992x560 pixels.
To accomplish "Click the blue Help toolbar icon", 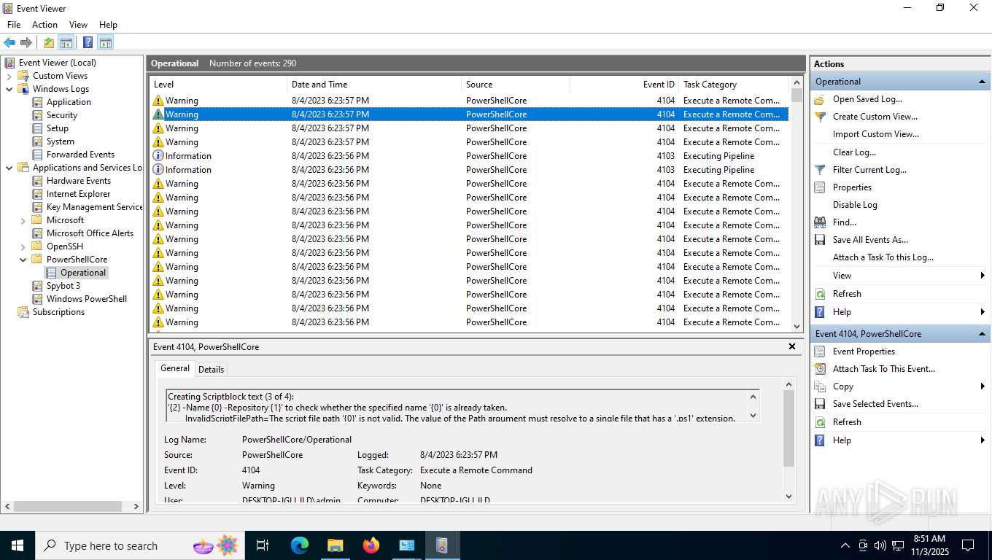I will pyautogui.click(x=88, y=42).
